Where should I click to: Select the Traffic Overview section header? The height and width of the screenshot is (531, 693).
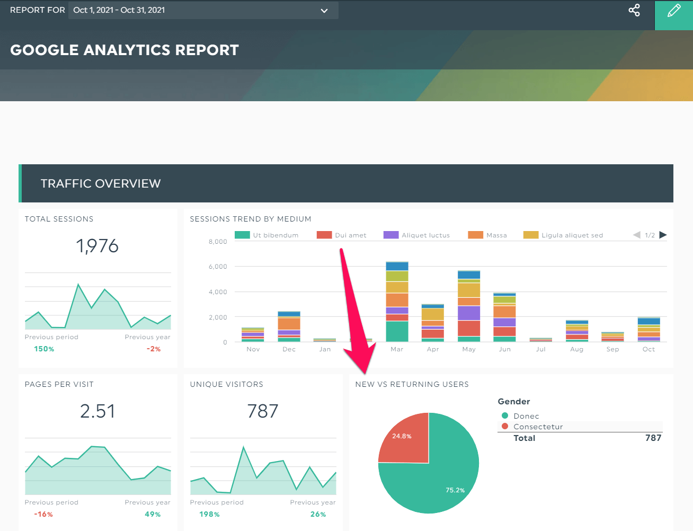pos(346,183)
